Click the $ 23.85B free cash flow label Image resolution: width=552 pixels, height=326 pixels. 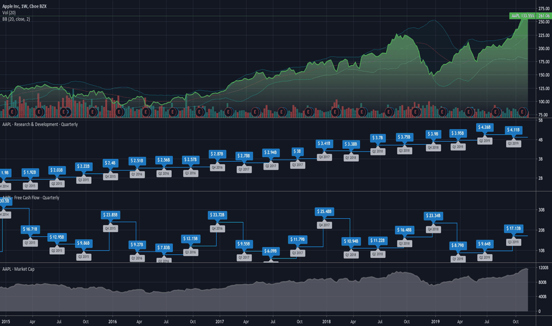[x=110, y=215]
